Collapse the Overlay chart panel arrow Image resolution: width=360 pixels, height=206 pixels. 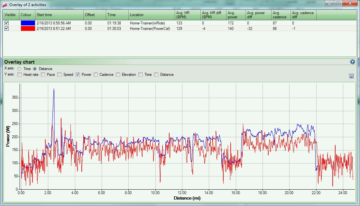tap(353, 62)
